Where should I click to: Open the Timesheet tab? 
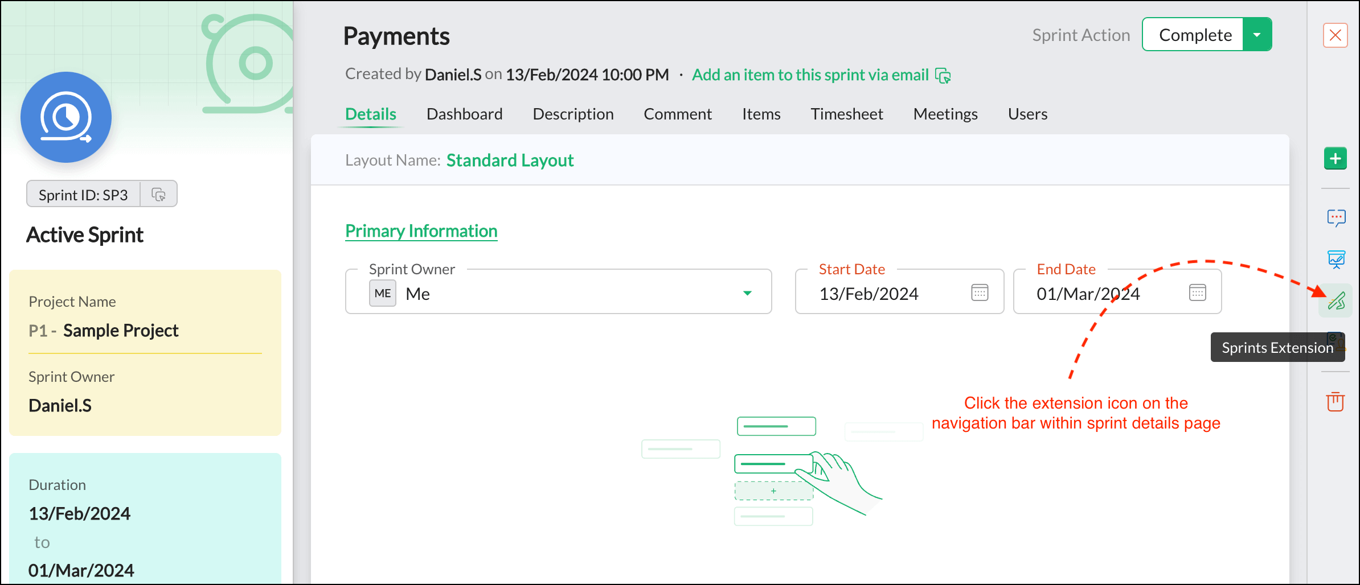847,114
